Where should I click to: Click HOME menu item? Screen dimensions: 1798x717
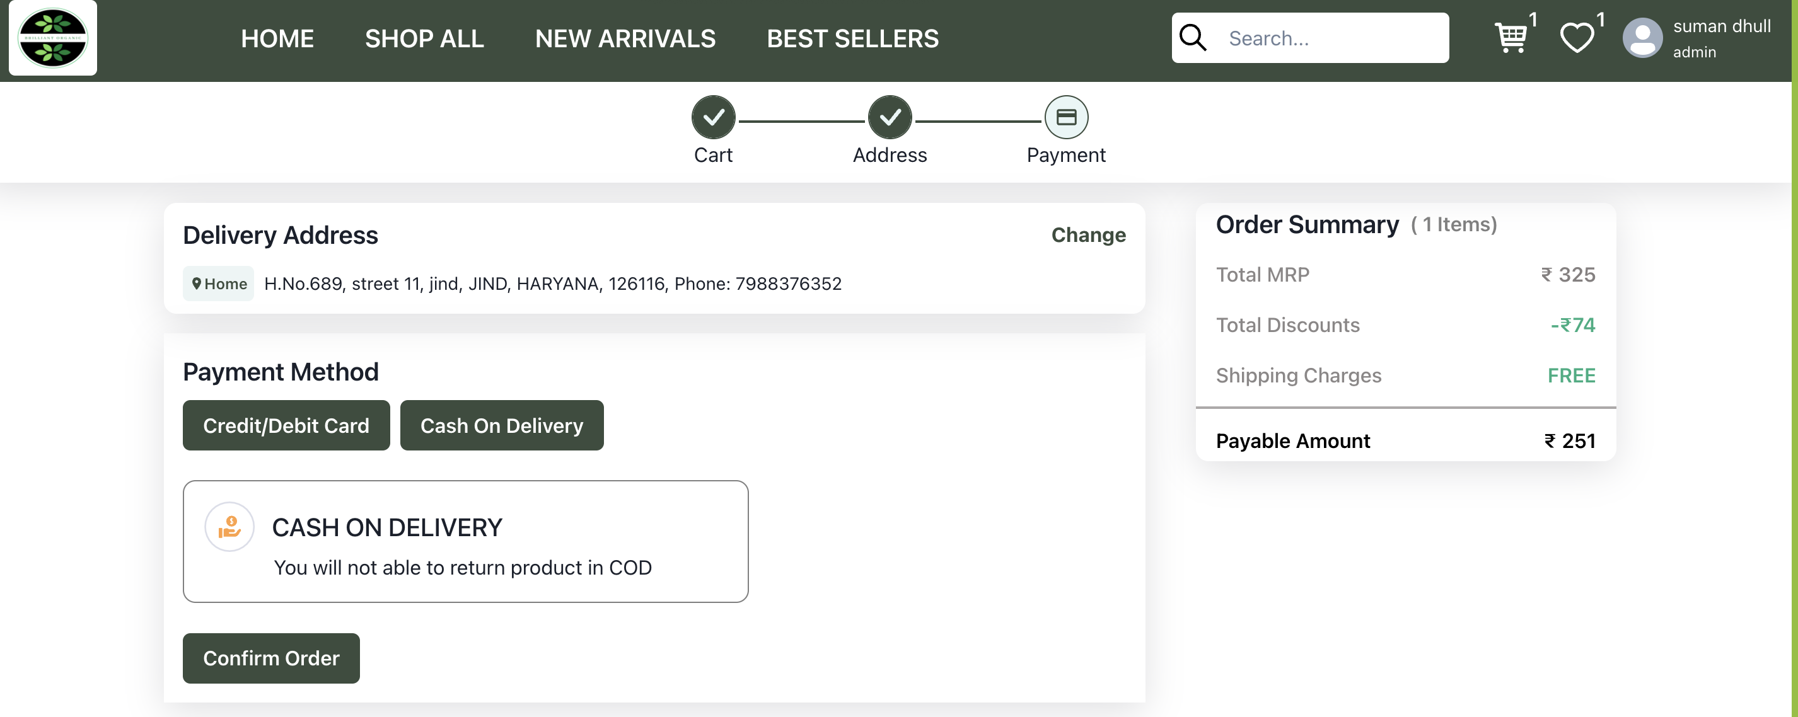277,37
